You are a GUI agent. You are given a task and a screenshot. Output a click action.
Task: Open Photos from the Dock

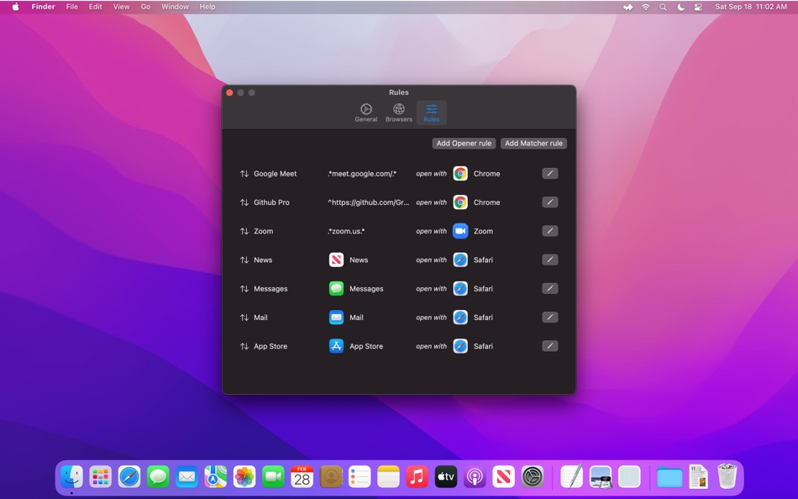[x=244, y=477]
